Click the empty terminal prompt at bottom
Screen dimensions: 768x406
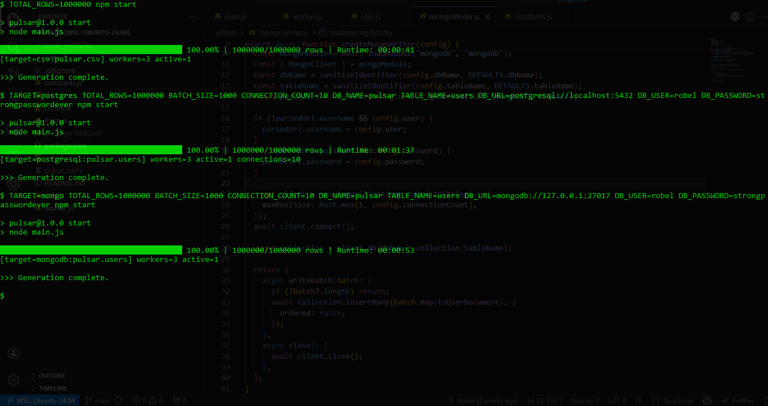pos(2,296)
